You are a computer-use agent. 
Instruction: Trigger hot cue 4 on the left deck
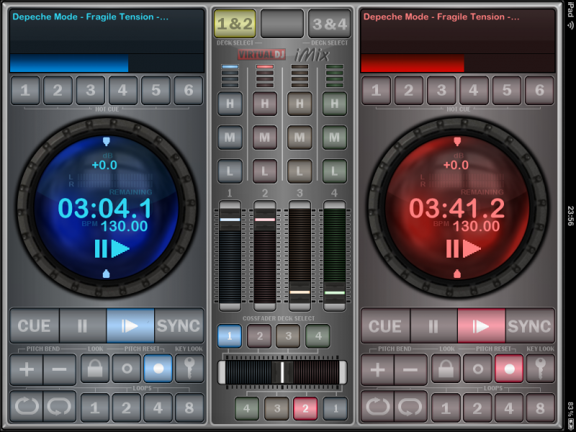tap(123, 91)
